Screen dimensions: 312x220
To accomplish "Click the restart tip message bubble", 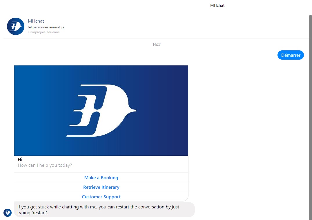I will pos(104,210).
